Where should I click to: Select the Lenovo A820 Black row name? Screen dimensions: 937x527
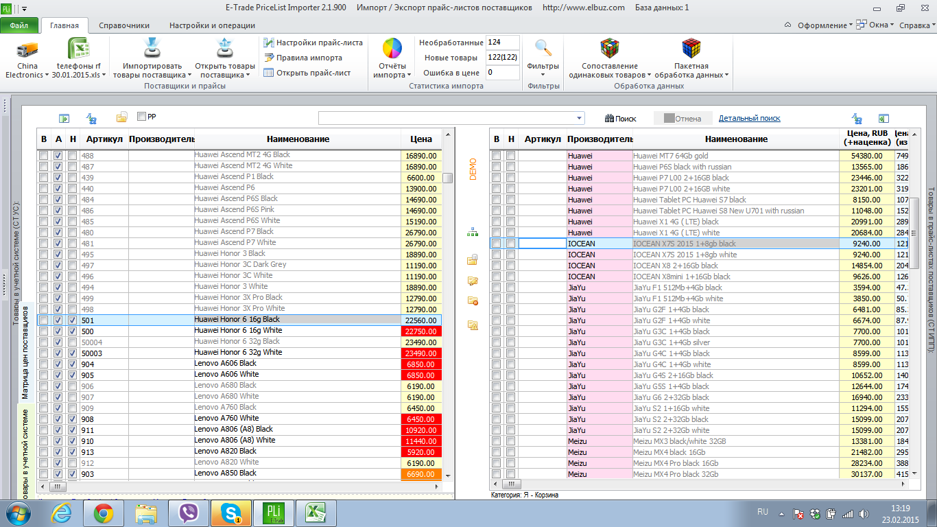pyautogui.click(x=225, y=451)
